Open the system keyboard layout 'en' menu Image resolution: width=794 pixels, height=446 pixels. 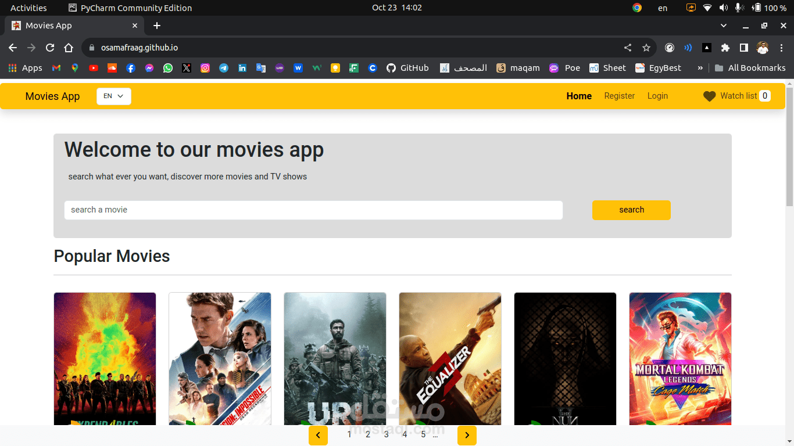[663, 8]
